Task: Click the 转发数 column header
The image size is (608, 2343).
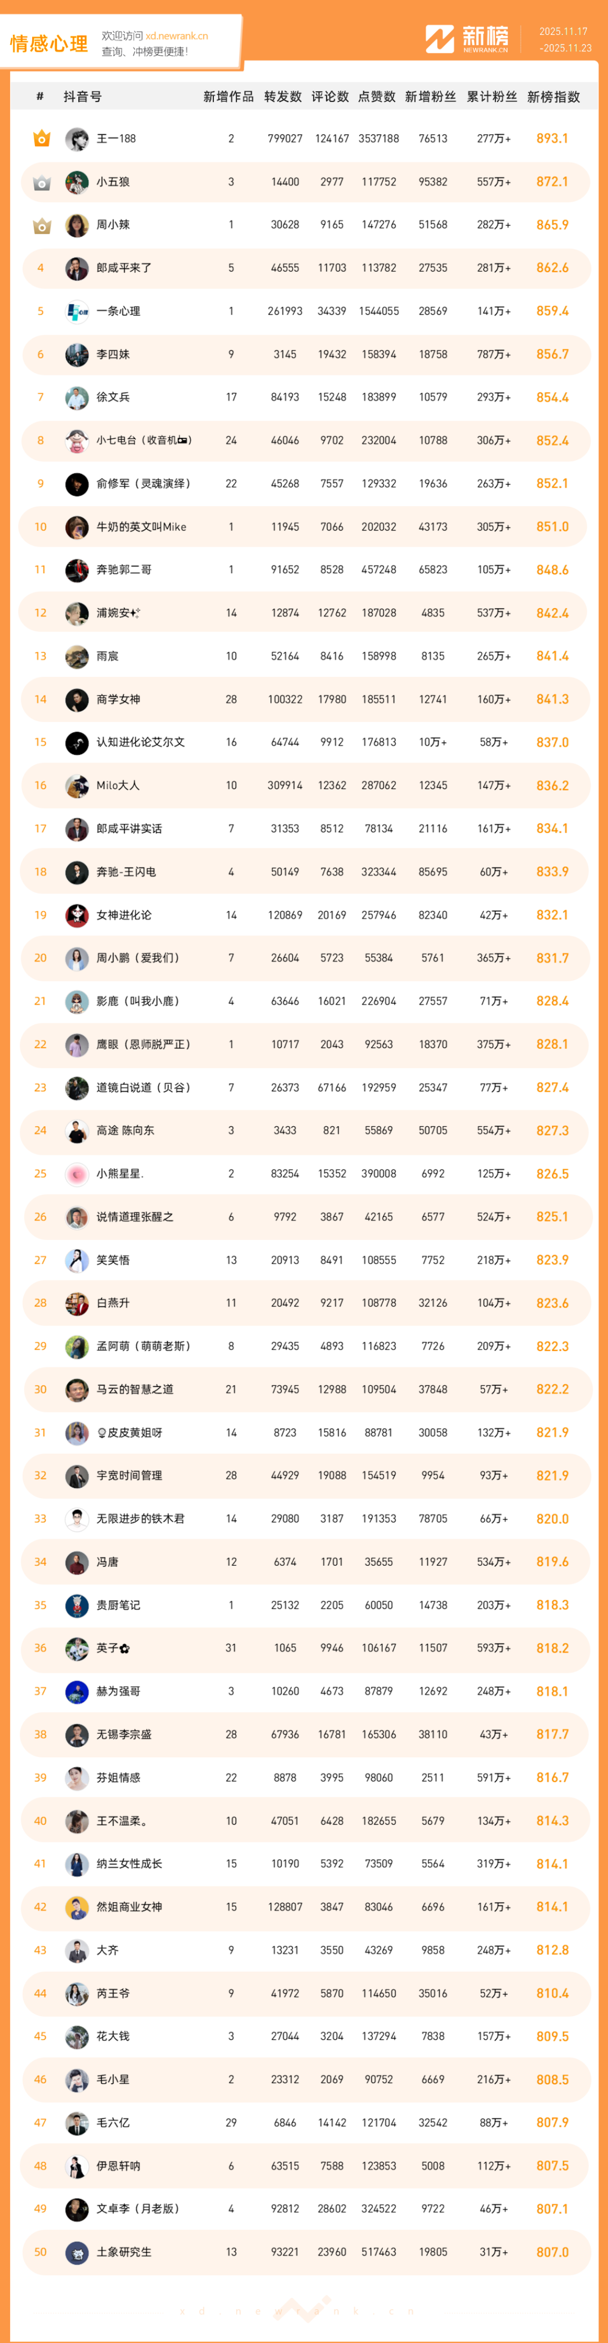Action: pyautogui.click(x=283, y=98)
